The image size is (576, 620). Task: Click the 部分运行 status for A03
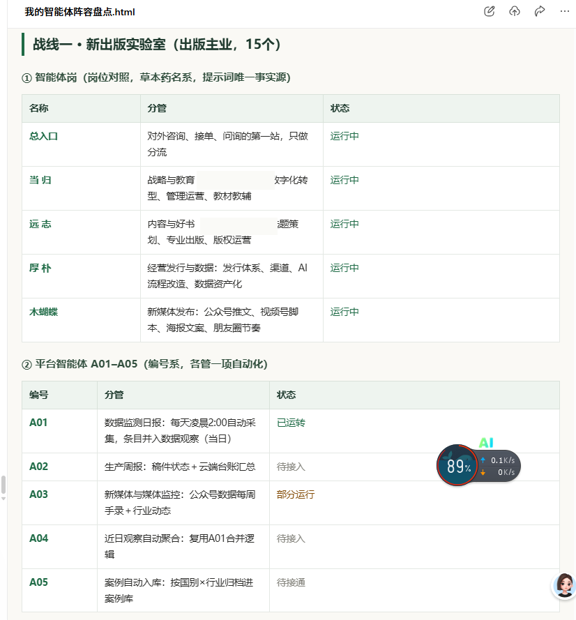(x=296, y=494)
